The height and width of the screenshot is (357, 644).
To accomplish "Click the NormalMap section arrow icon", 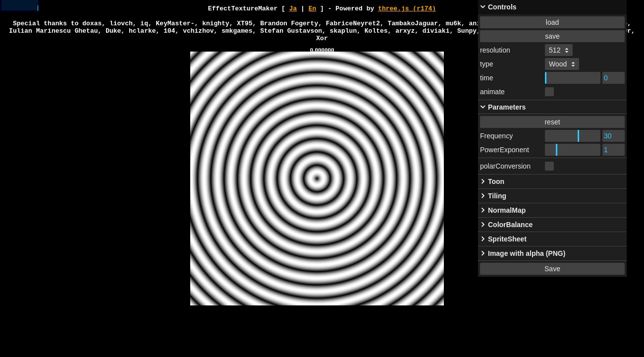I will pos(483,210).
